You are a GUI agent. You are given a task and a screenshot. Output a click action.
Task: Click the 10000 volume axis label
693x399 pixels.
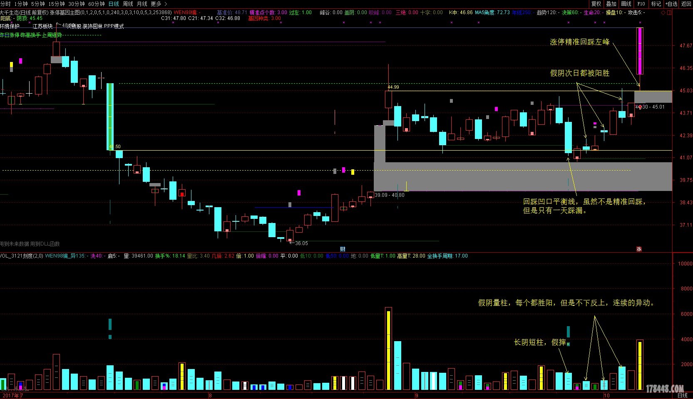point(685,264)
